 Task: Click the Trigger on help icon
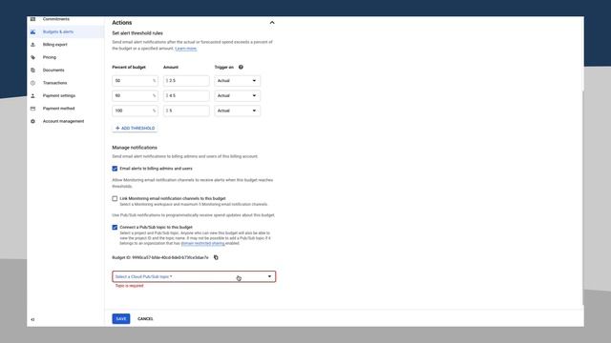pos(241,68)
